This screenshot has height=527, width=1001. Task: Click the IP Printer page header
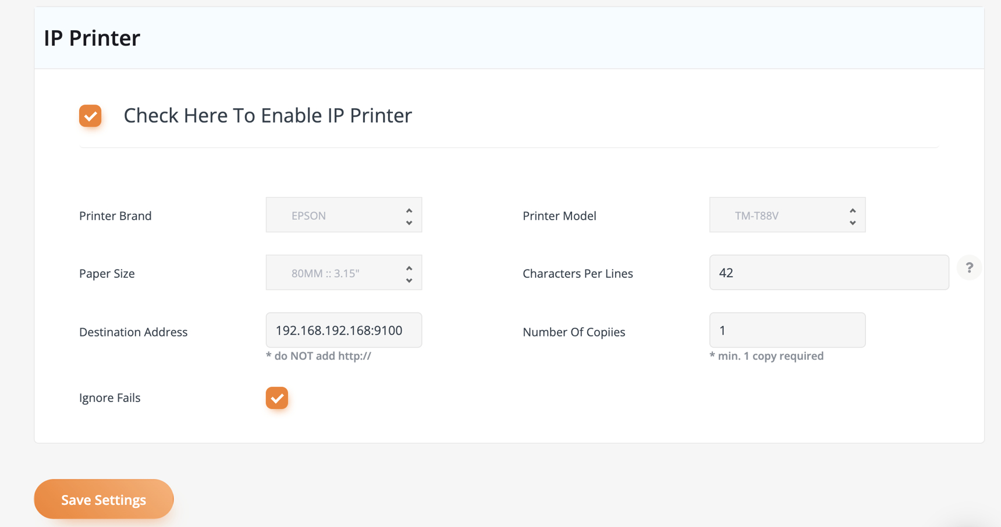93,37
